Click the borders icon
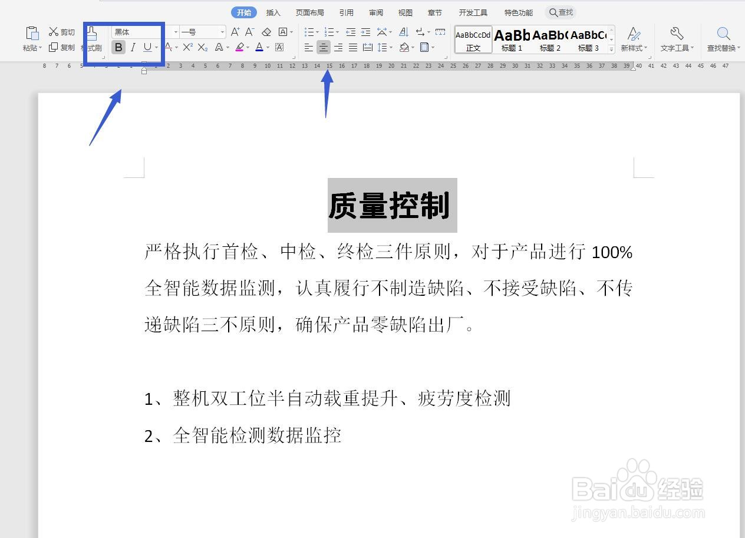745x538 pixels. point(424,47)
